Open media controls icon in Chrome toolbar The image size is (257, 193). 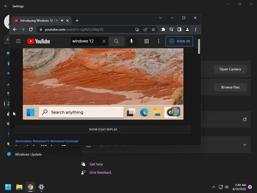(171, 30)
